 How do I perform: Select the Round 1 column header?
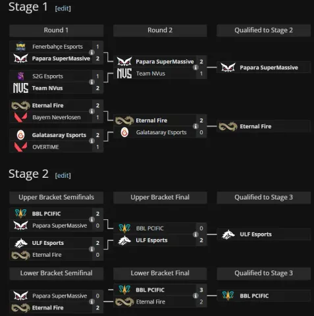pyautogui.click(x=56, y=30)
